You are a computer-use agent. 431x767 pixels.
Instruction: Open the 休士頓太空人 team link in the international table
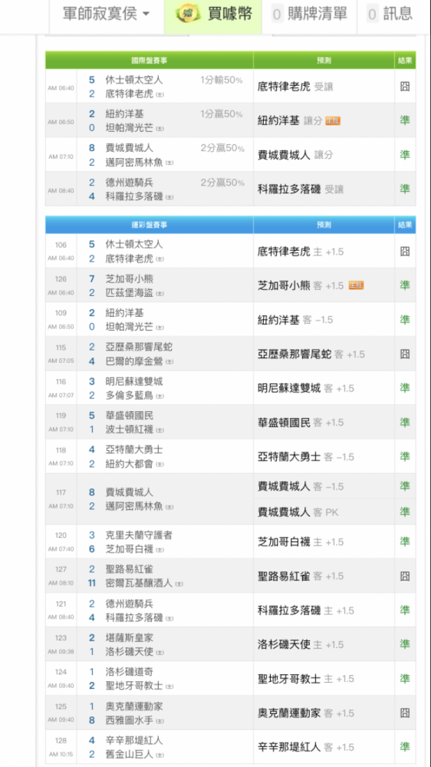(x=134, y=80)
